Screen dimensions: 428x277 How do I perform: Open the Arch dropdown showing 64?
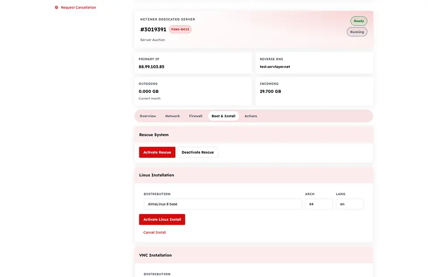tap(319, 204)
